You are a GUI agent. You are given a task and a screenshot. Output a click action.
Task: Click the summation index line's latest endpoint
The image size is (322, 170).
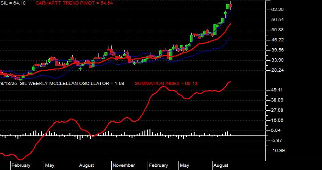click(x=230, y=82)
